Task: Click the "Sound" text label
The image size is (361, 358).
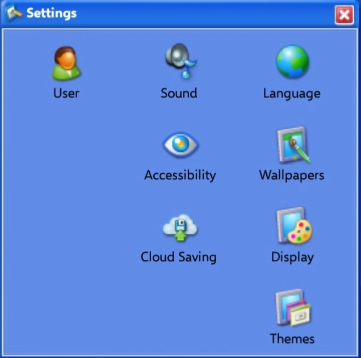Action: pos(179,93)
